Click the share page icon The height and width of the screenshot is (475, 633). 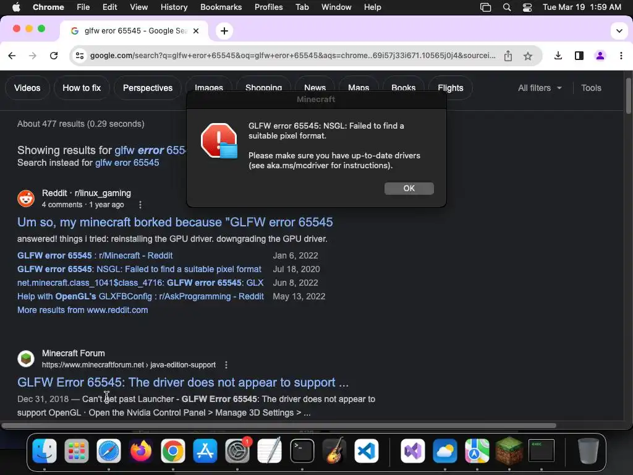(x=508, y=56)
